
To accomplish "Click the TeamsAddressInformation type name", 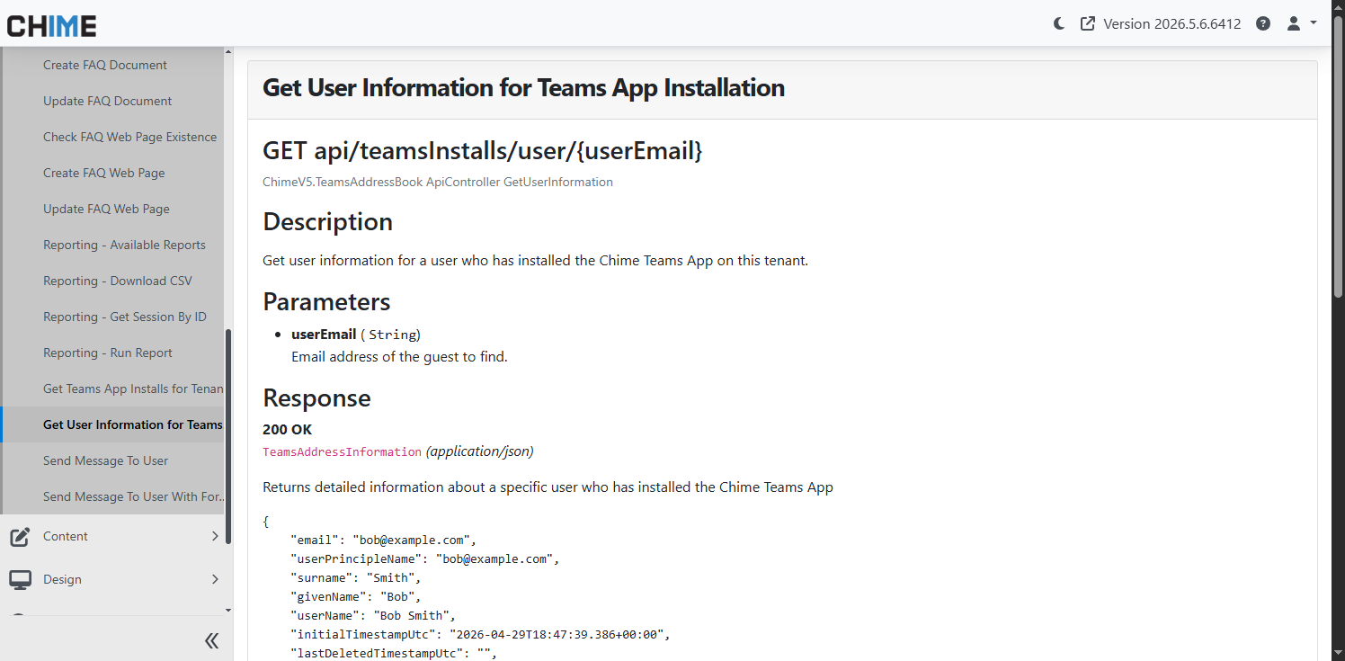I will click(342, 451).
